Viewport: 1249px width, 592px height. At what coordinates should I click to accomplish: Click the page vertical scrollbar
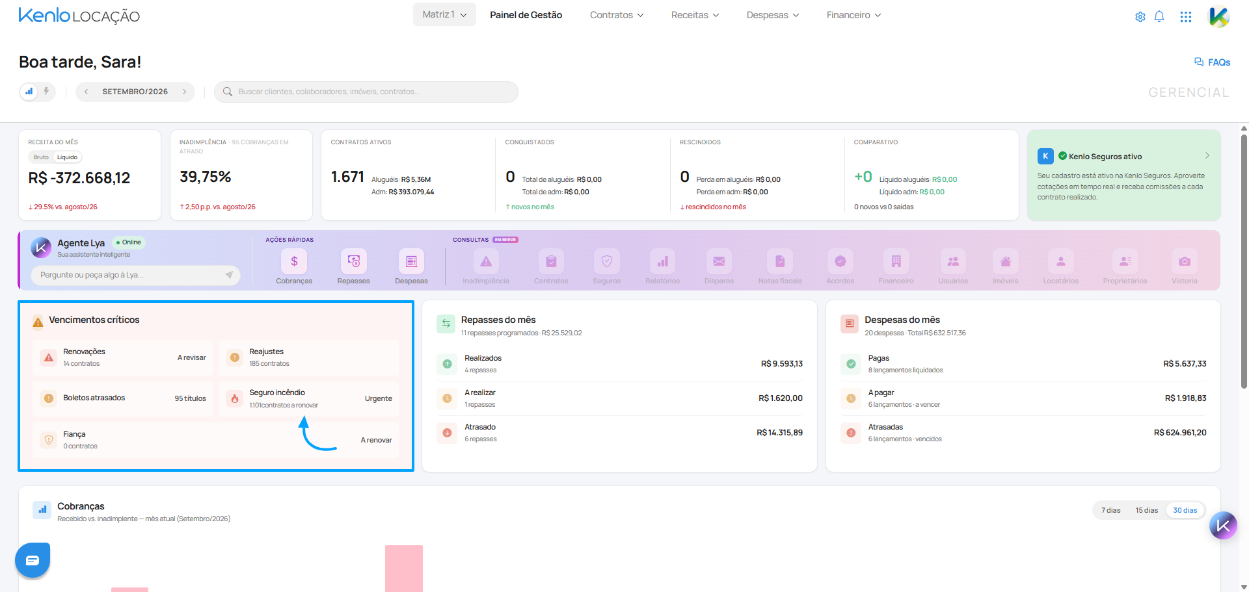tap(1244, 260)
